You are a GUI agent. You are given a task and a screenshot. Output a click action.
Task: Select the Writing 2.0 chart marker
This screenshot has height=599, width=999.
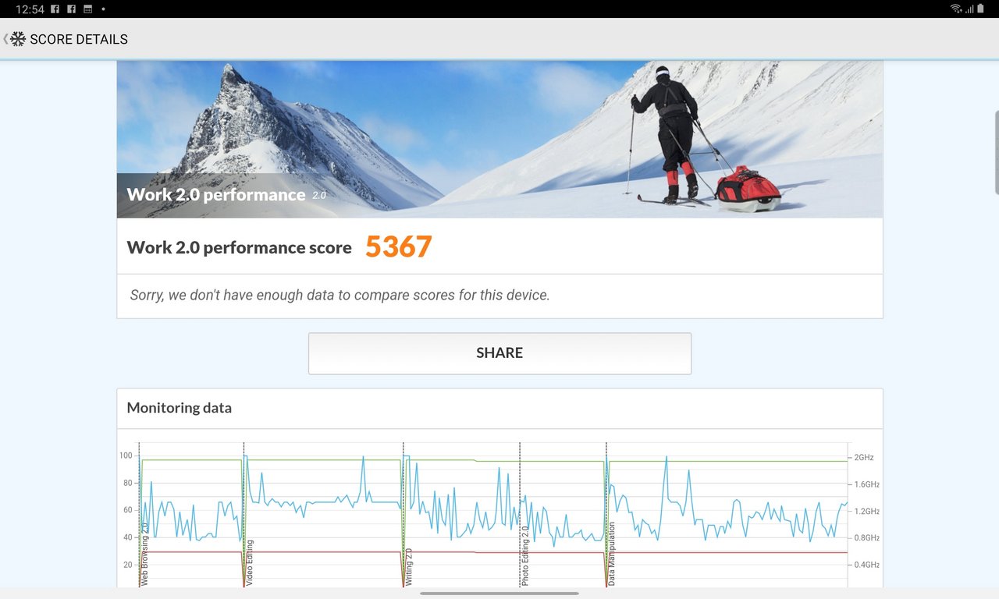pyautogui.click(x=408, y=566)
